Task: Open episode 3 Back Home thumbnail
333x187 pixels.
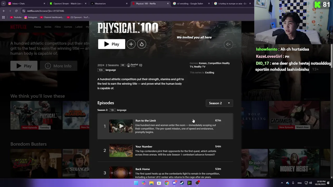Action: click(121, 172)
